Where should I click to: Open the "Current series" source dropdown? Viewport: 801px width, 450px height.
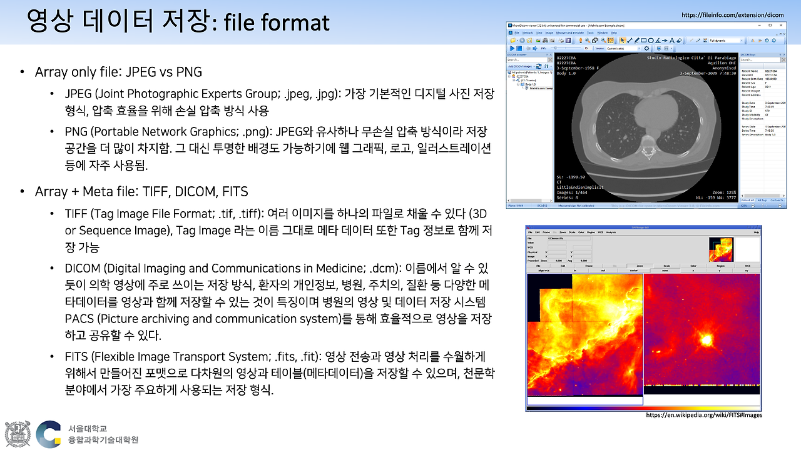click(x=623, y=48)
